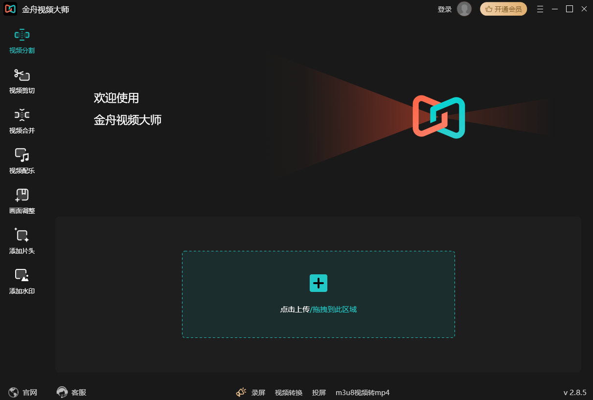Click the 开通会员 membership button
Image resolution: width=593 pixels, height=400 pixels.
click(503, 9)
